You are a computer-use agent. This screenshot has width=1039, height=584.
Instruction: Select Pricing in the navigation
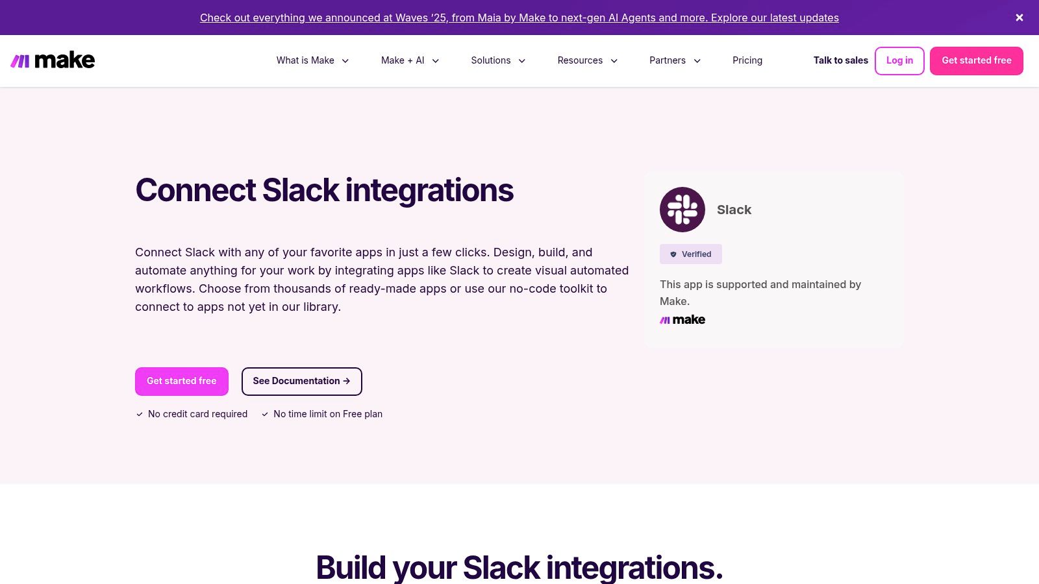tap(747, 60)
